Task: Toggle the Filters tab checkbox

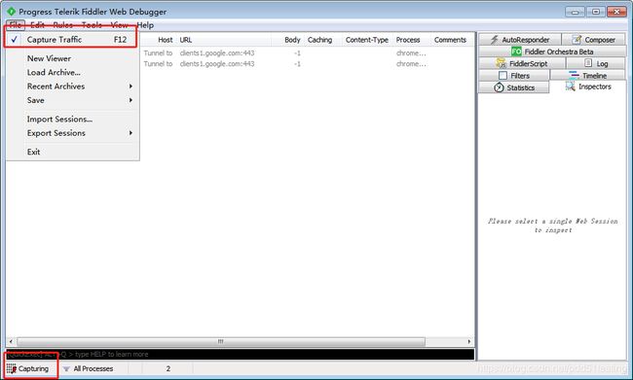Action: point(503,76)
